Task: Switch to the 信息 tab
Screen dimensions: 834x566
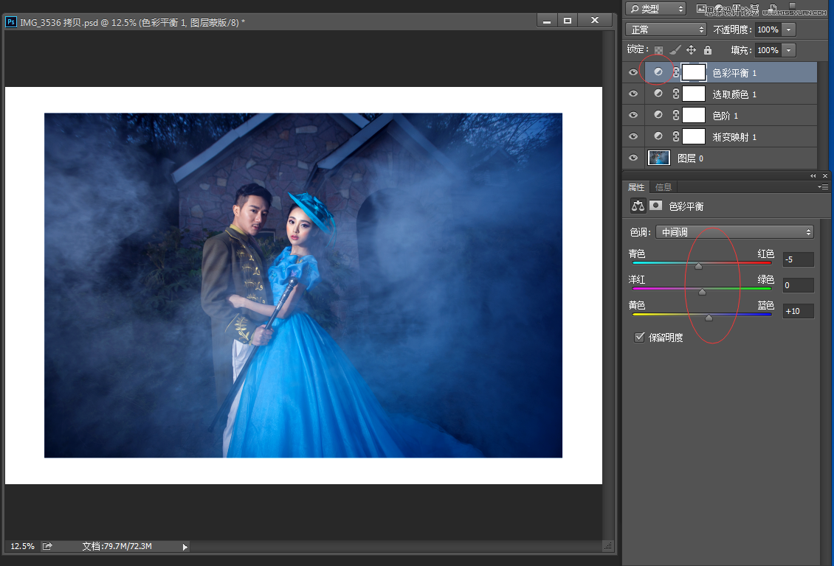Action: coord(664,187)
